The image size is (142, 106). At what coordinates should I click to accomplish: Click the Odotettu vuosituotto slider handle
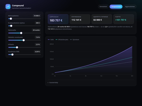(24, 40)
